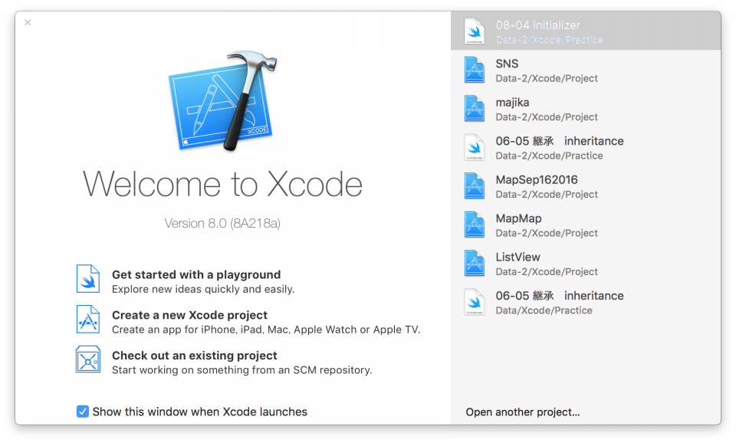Click the MapSep162016 project file icon
736x443 pixels.
click(475, 186)
